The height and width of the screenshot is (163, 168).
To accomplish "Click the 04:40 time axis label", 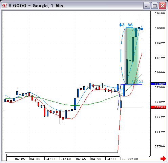I will [66, 159].
